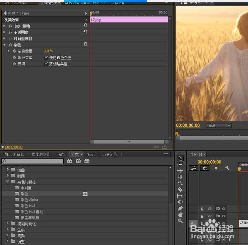
Task: Select the Rolling Edit tool
Action: coord(180,177)
